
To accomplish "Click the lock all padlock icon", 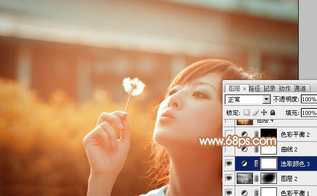I will (x=272, y=112).
